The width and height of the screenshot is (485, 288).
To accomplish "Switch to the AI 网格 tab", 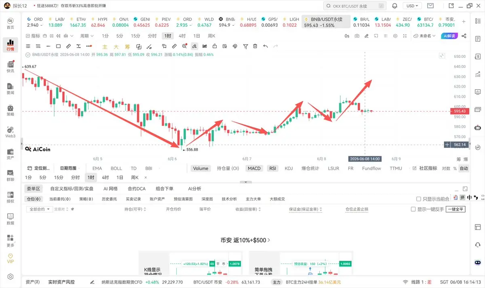I will 110,189.
